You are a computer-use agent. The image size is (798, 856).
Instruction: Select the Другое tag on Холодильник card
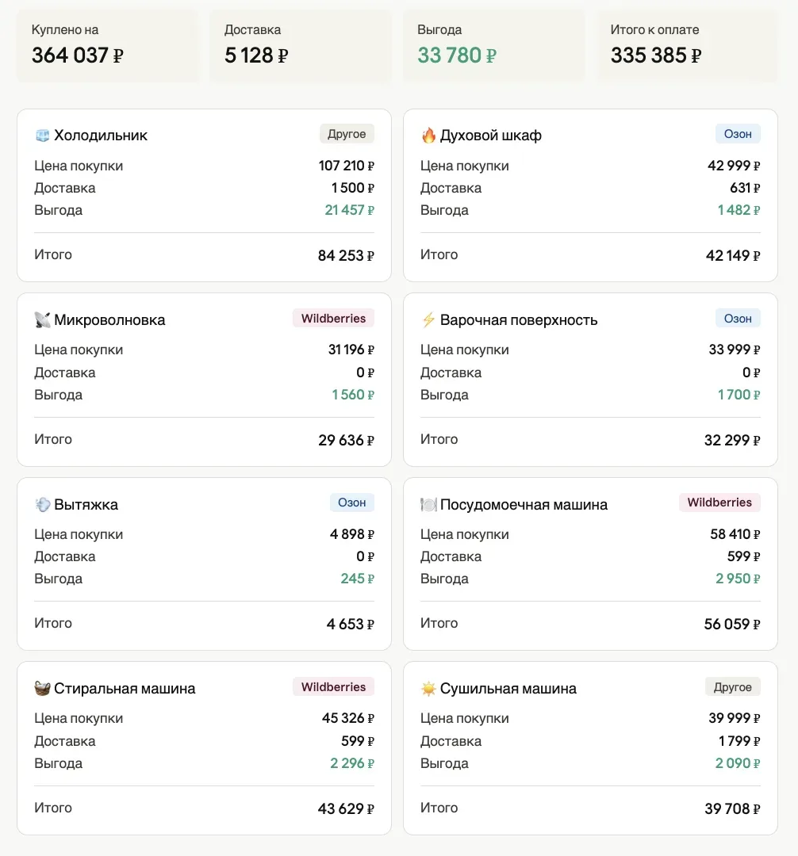(x=347, y=134)
